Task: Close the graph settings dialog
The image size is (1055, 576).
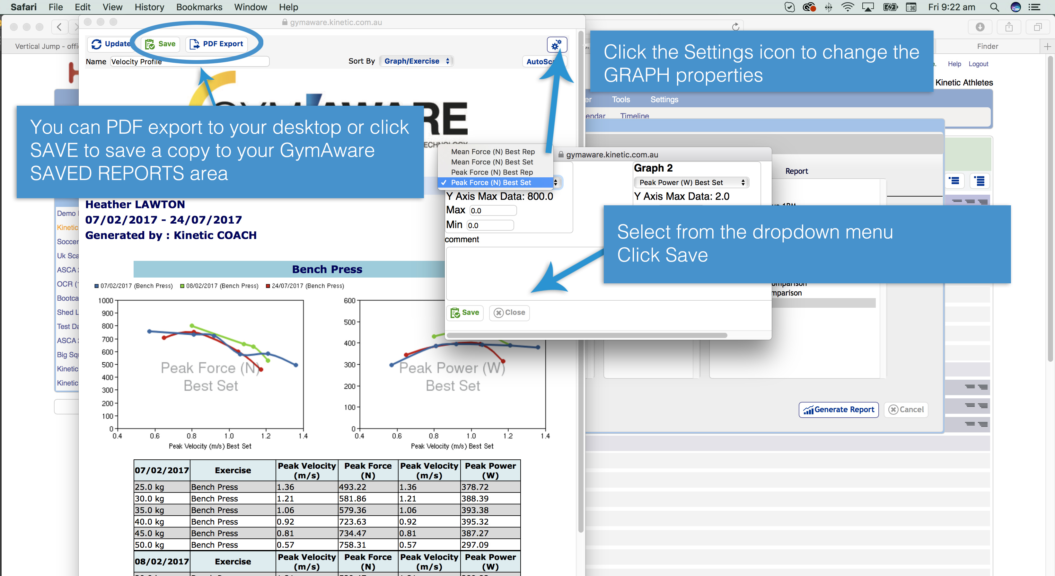Action: point(509,313)
